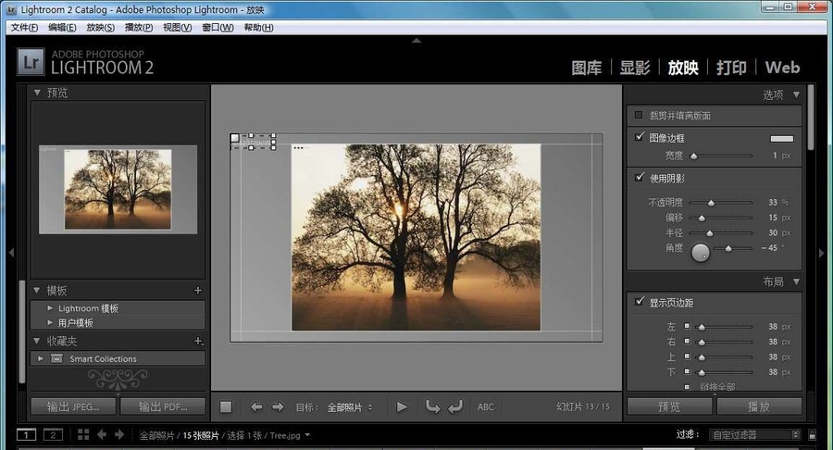Click the 播放 button in right panel
The height and width of the screenshot is (450, 833).
tap(758, 406)
